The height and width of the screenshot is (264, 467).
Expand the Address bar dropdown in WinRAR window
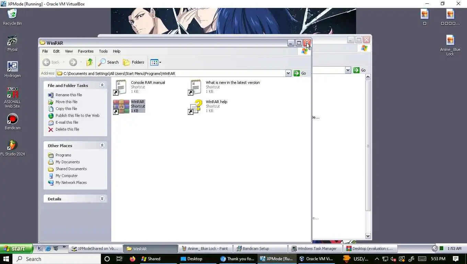point(288,73)
